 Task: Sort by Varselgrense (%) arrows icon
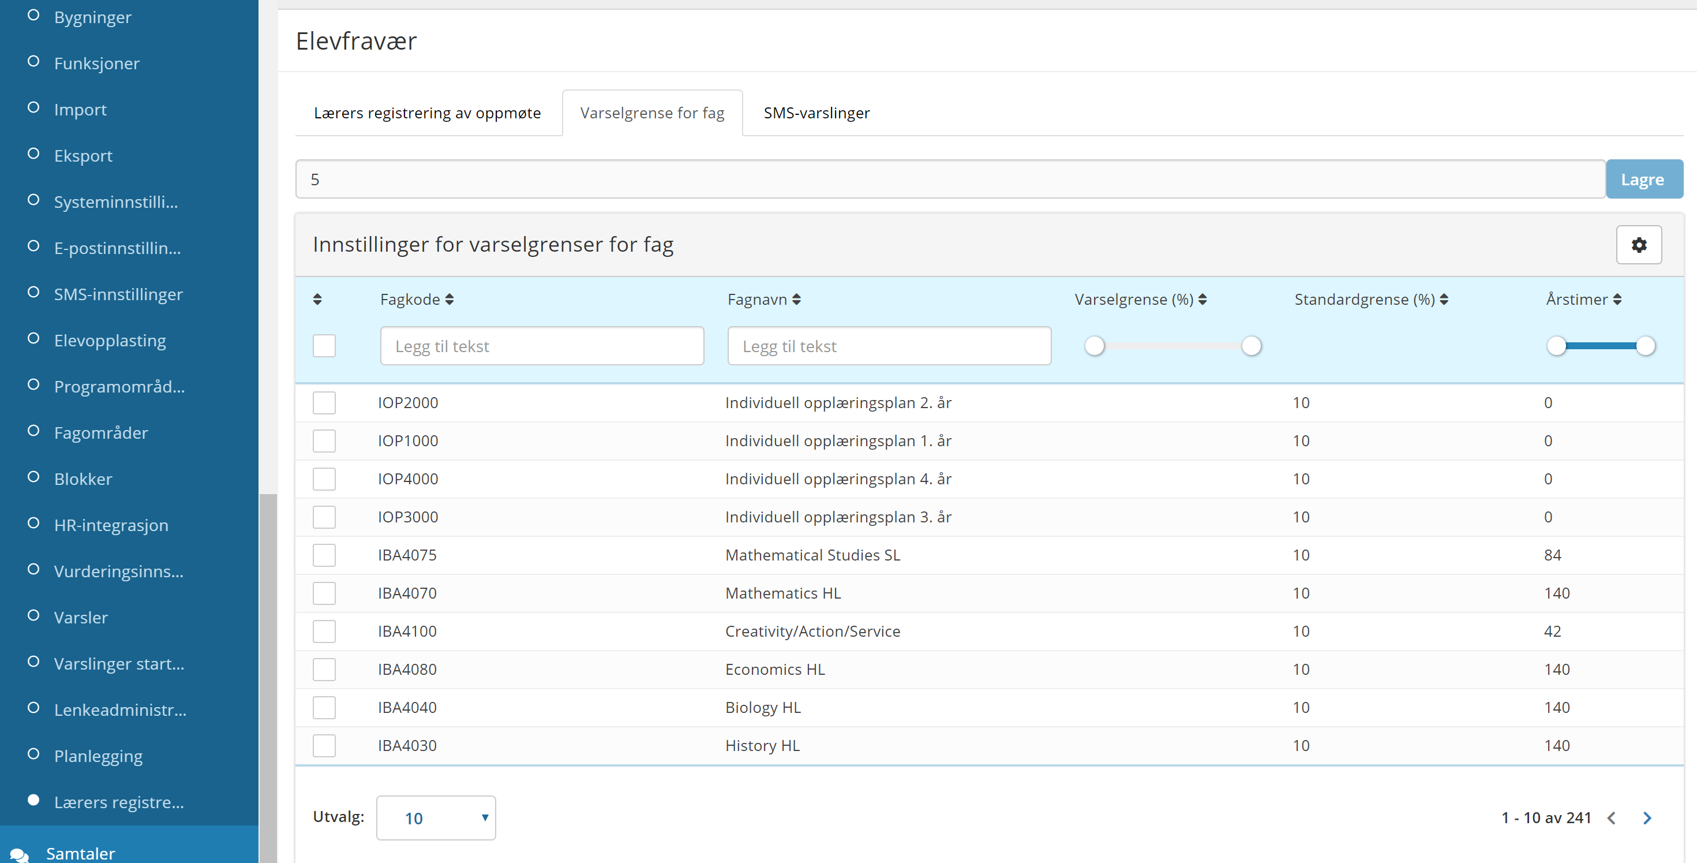pyautogui.click(x=1202, y=300)
